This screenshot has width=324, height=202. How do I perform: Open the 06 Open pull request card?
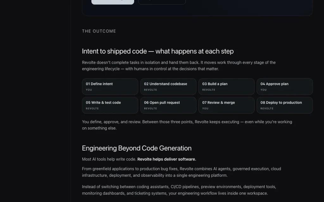pos(168,105)
